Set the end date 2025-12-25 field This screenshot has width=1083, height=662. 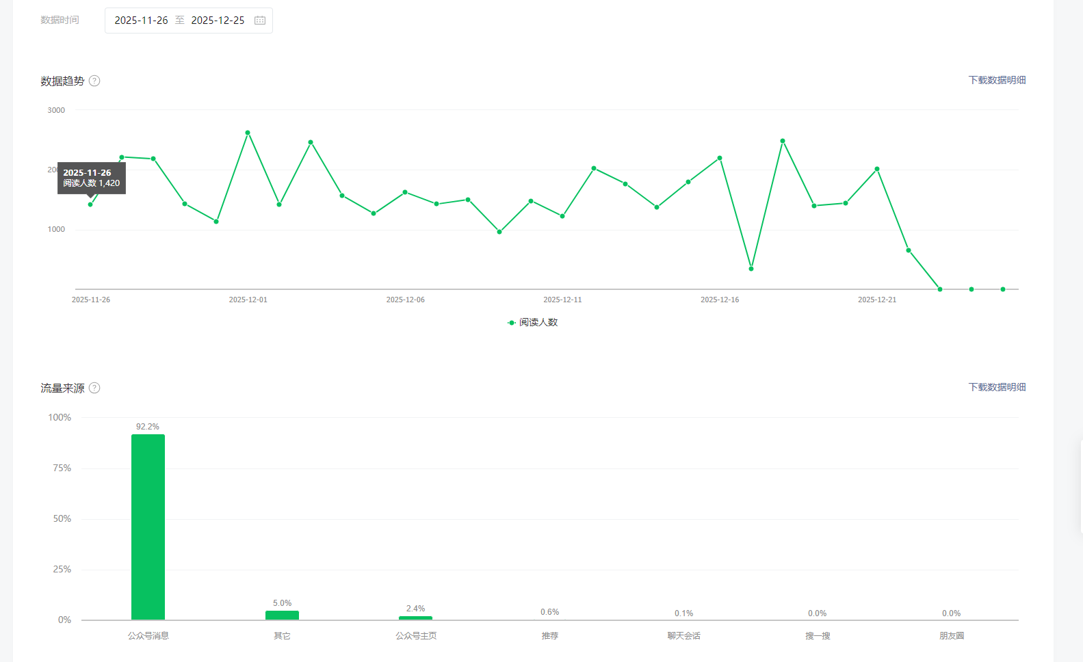pos(218,21)
